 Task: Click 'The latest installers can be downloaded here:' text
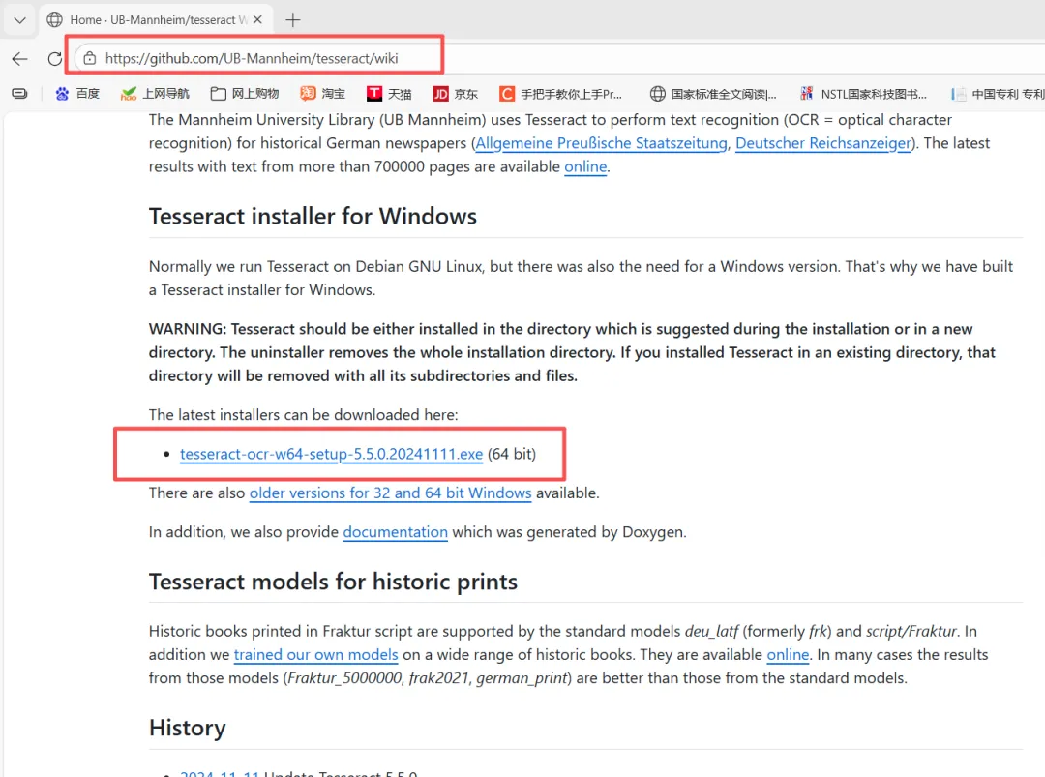coord(303,415)
